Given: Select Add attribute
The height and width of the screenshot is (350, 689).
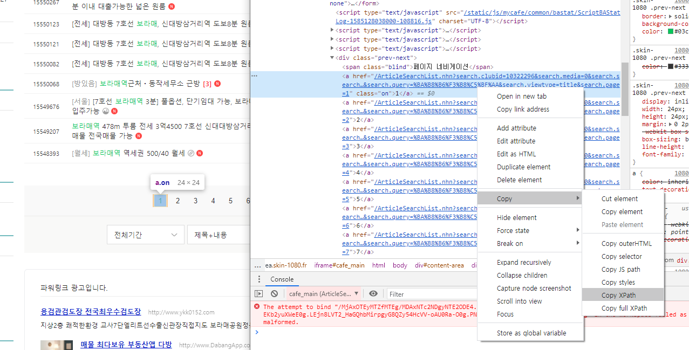Looking at the screenshot, I should pyautogui.click(x=530, y=128).
